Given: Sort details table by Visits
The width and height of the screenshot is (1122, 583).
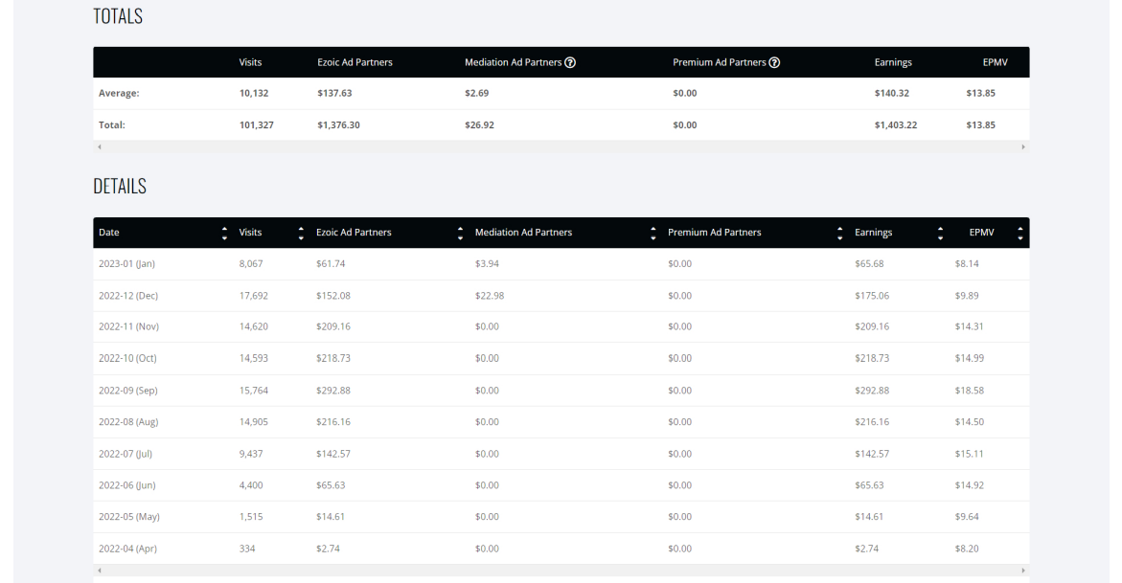Looking at the screenshot, I should [x=301, y=233].
